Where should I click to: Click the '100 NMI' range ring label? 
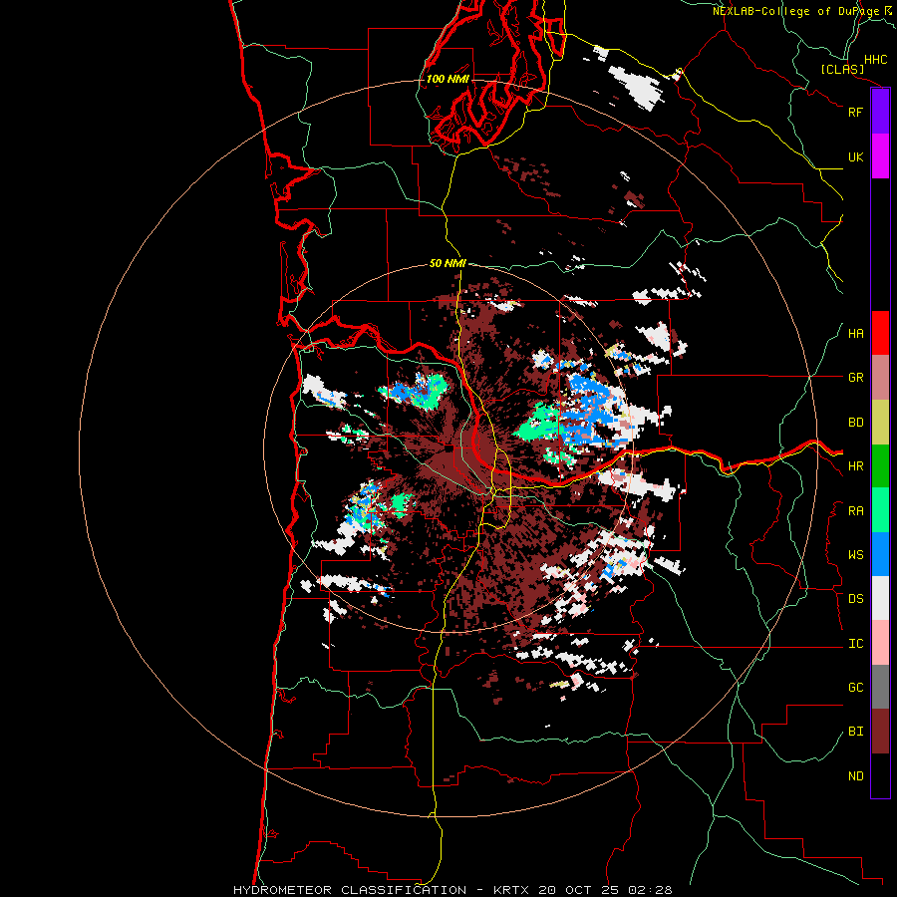coord(448,79)
